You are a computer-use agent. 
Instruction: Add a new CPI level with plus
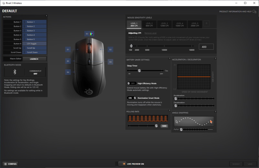206,24
